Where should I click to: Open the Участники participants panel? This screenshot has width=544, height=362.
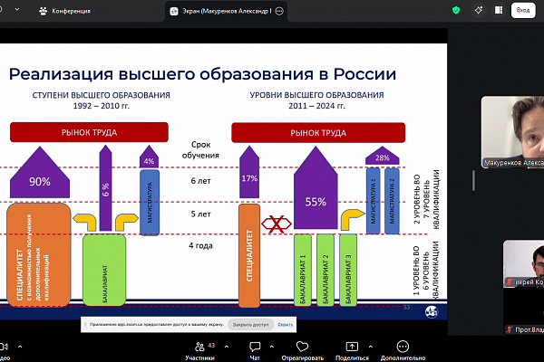pyautogui.click(x=199, y=351)
